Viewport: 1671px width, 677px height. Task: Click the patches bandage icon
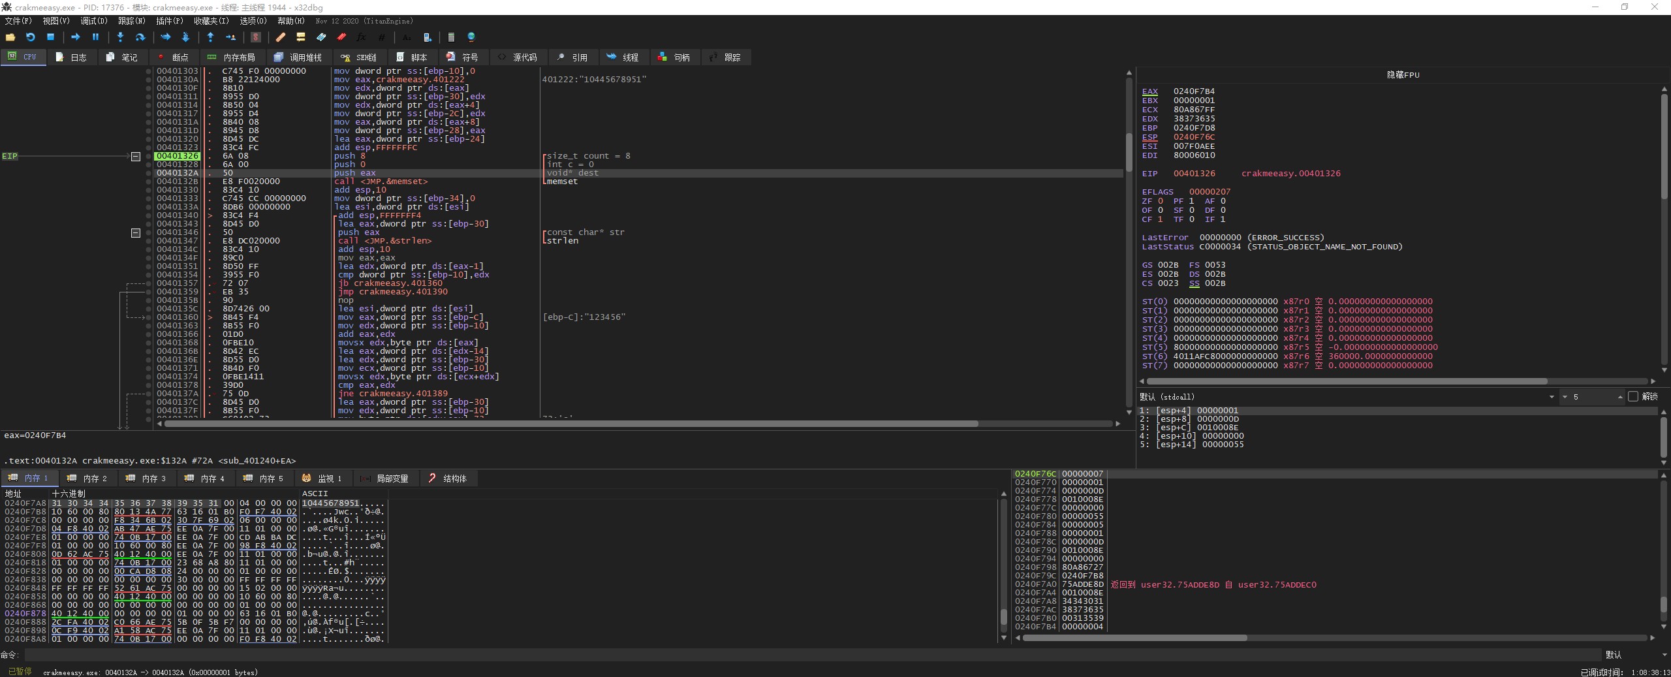280,37
